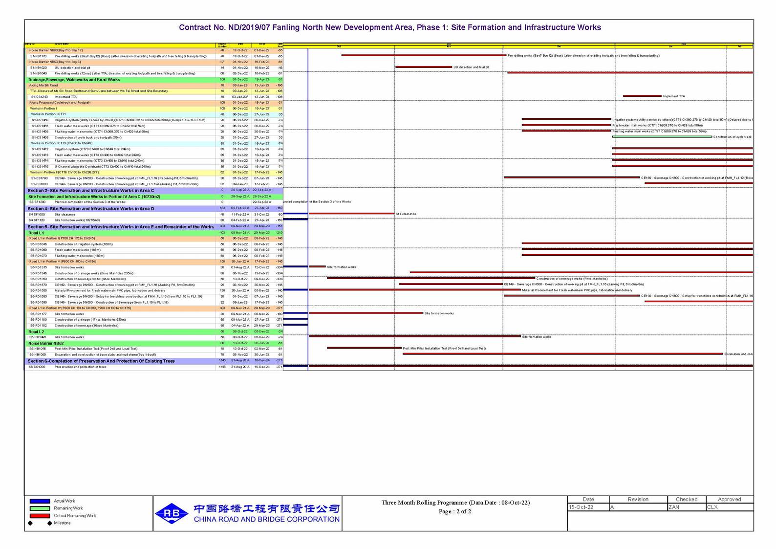
Task: Select the S5-RD1046 construction of irrigation system row
Action: pyautogui.click(x=153, y=244)
